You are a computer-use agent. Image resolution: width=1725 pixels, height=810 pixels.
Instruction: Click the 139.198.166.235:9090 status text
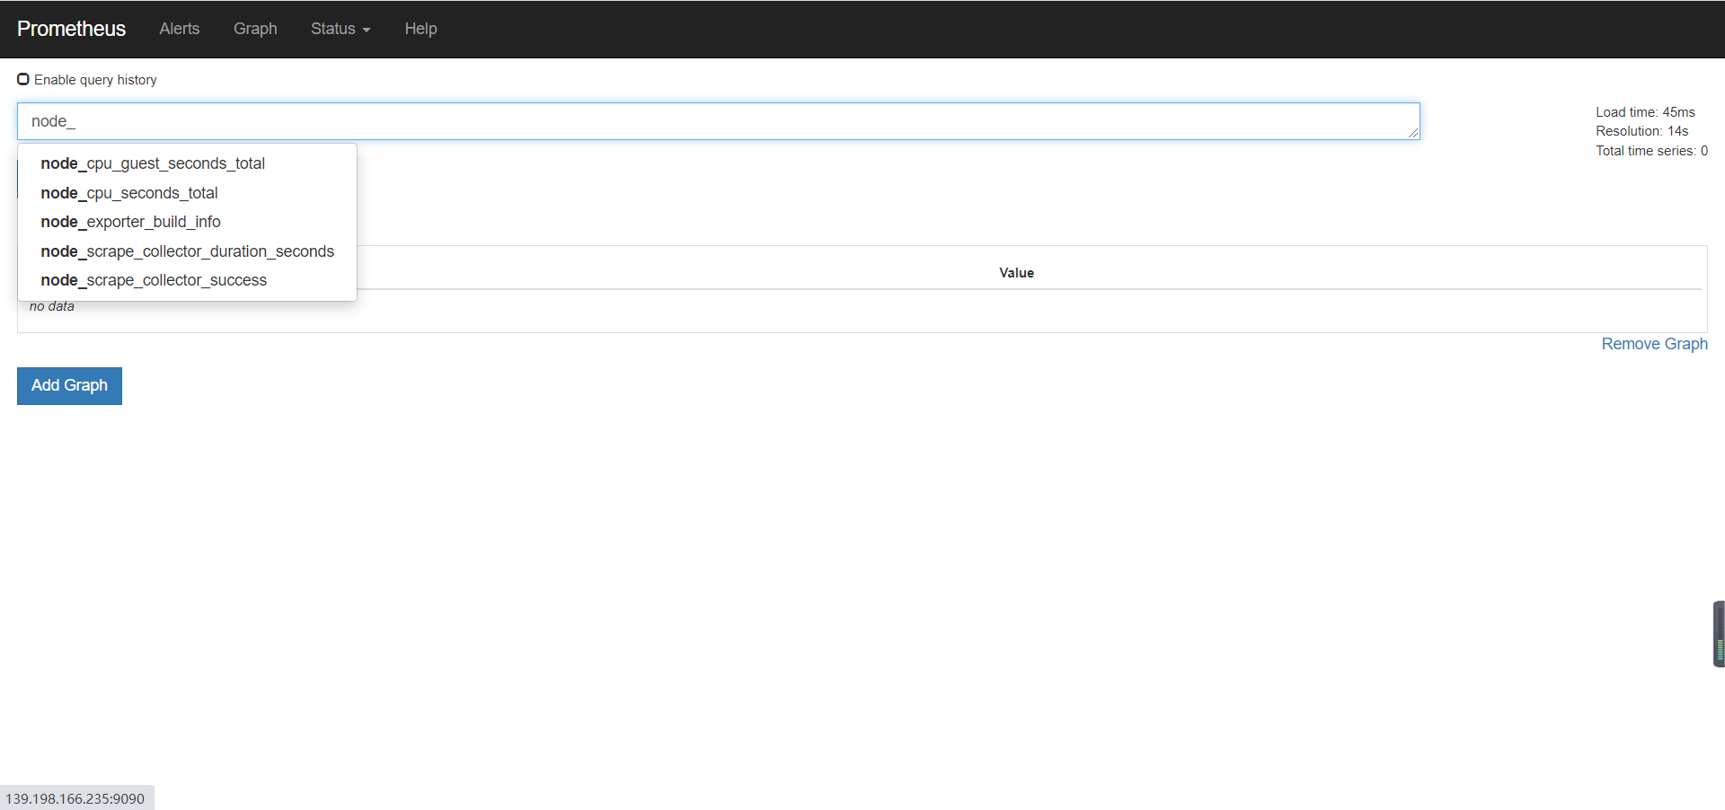click(75, 798)
